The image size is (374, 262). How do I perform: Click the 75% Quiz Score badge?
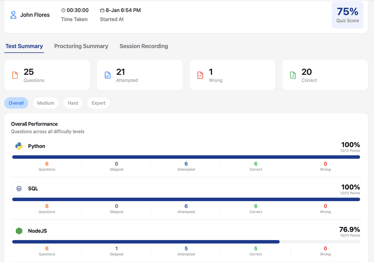coord(347,15)
